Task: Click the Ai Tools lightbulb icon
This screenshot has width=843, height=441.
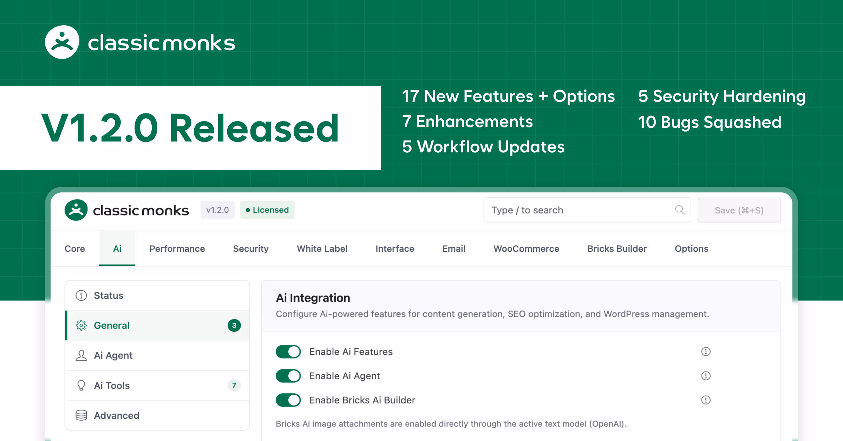Action: (x=81, y=386)
